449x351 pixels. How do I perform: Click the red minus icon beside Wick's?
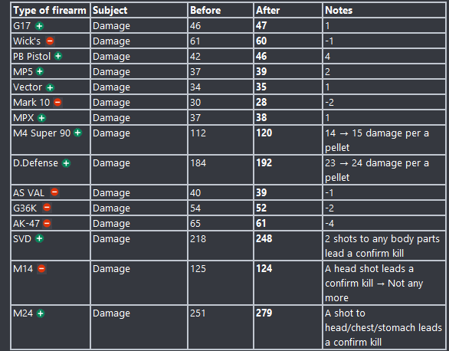click(x=50, y=41)
